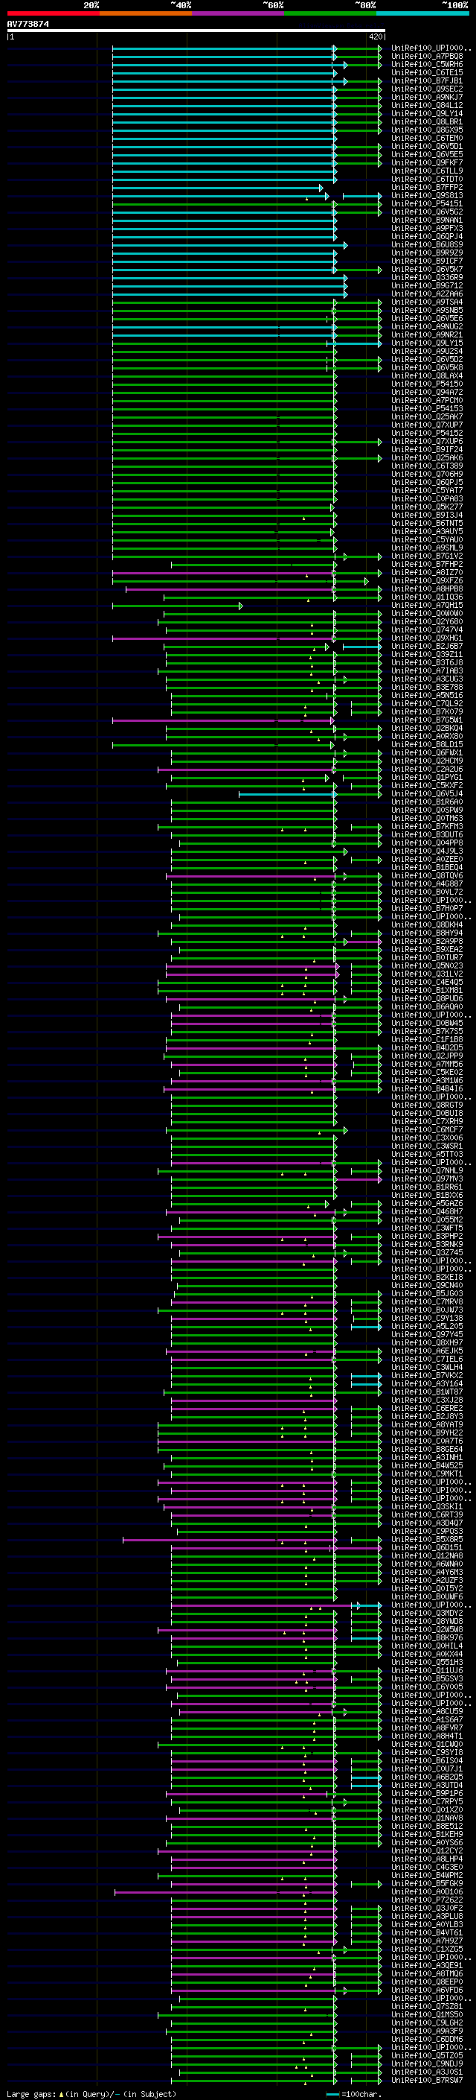Screen dimensions: 476x2100
Task: Select the UniRef100_Q8LAX4 label
Action: click(x=427, y=375)
